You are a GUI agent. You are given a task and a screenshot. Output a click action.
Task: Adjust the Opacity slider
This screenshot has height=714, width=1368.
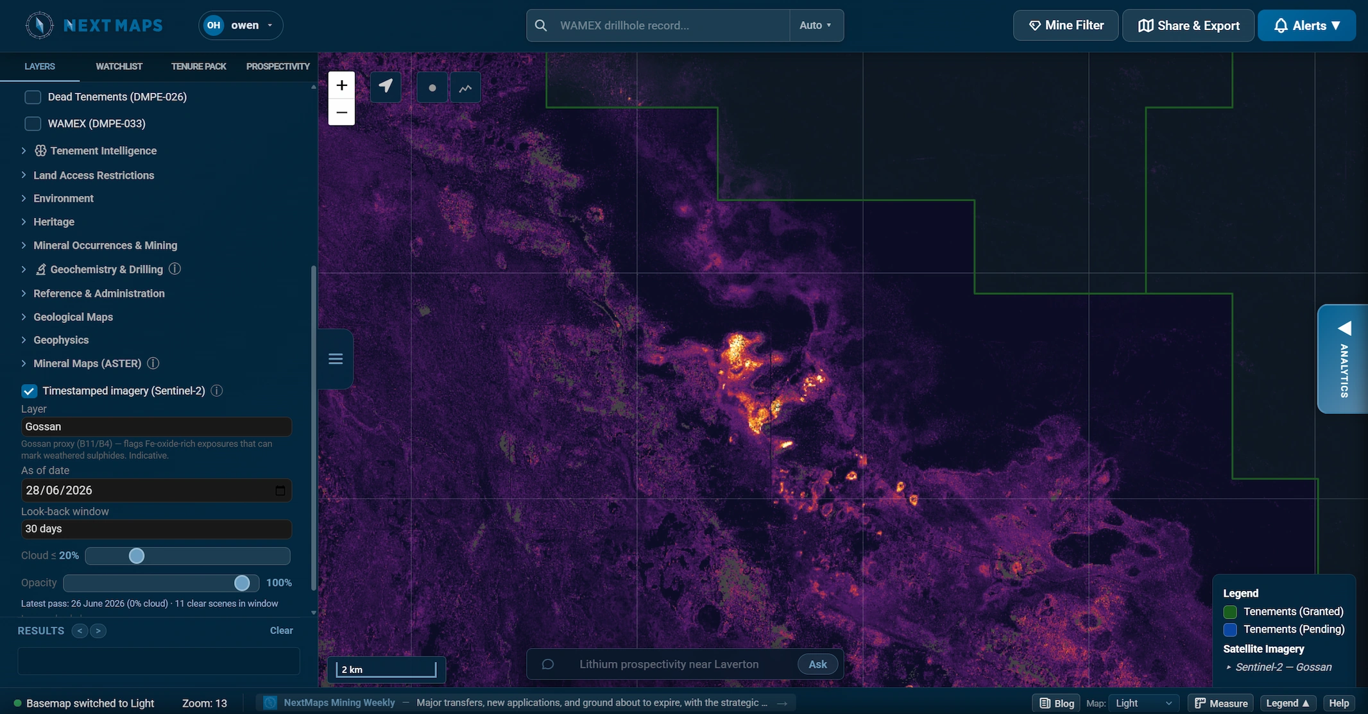click(161, 583)
